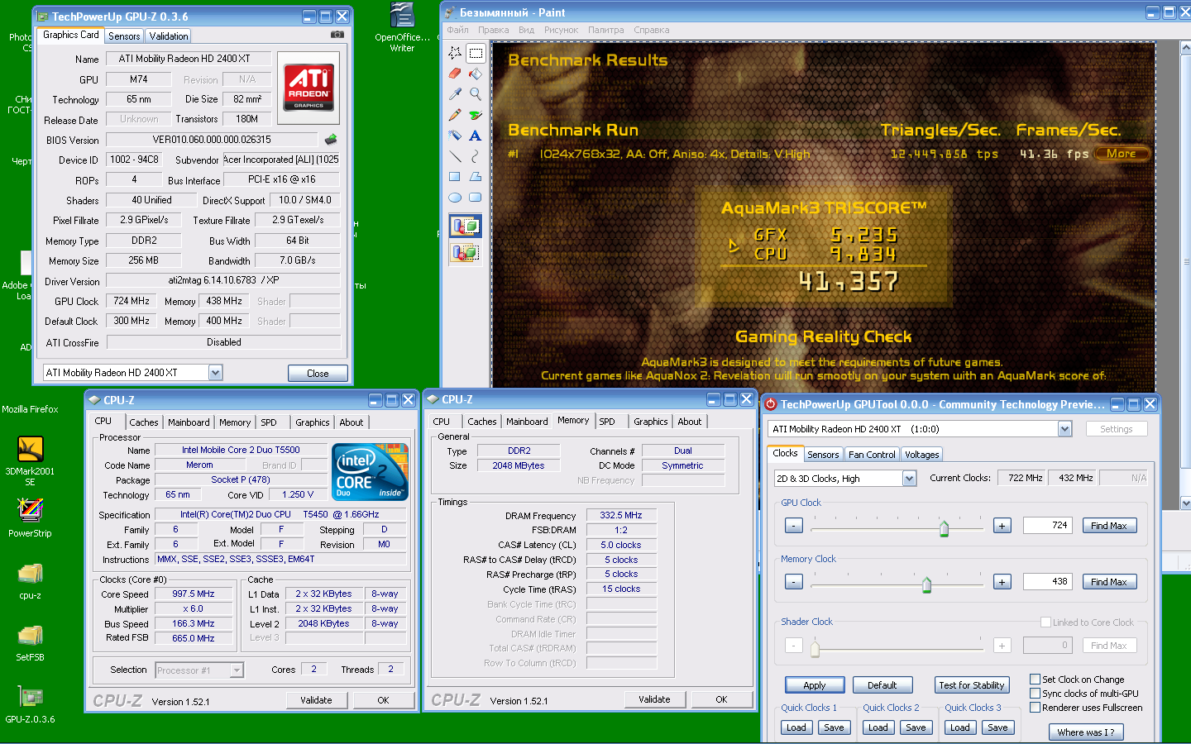Switch to Voltages tab in GPUTool

921,455
